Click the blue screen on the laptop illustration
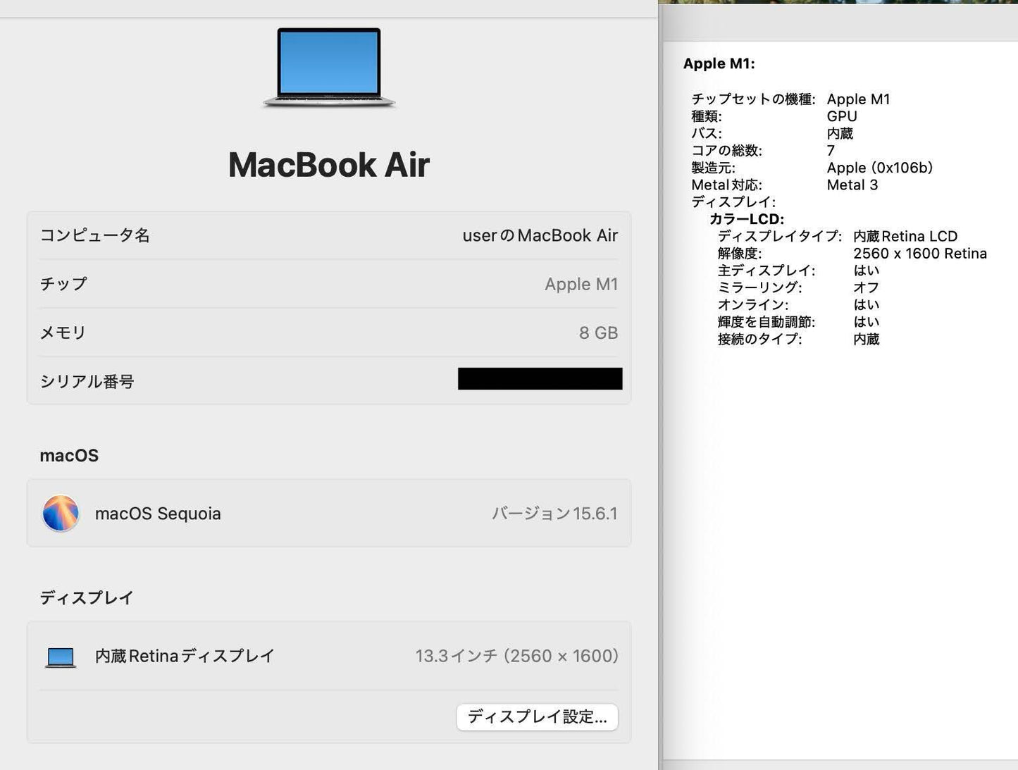Image resolution: width=1018 pixels, height=770 pixels. 329,62
